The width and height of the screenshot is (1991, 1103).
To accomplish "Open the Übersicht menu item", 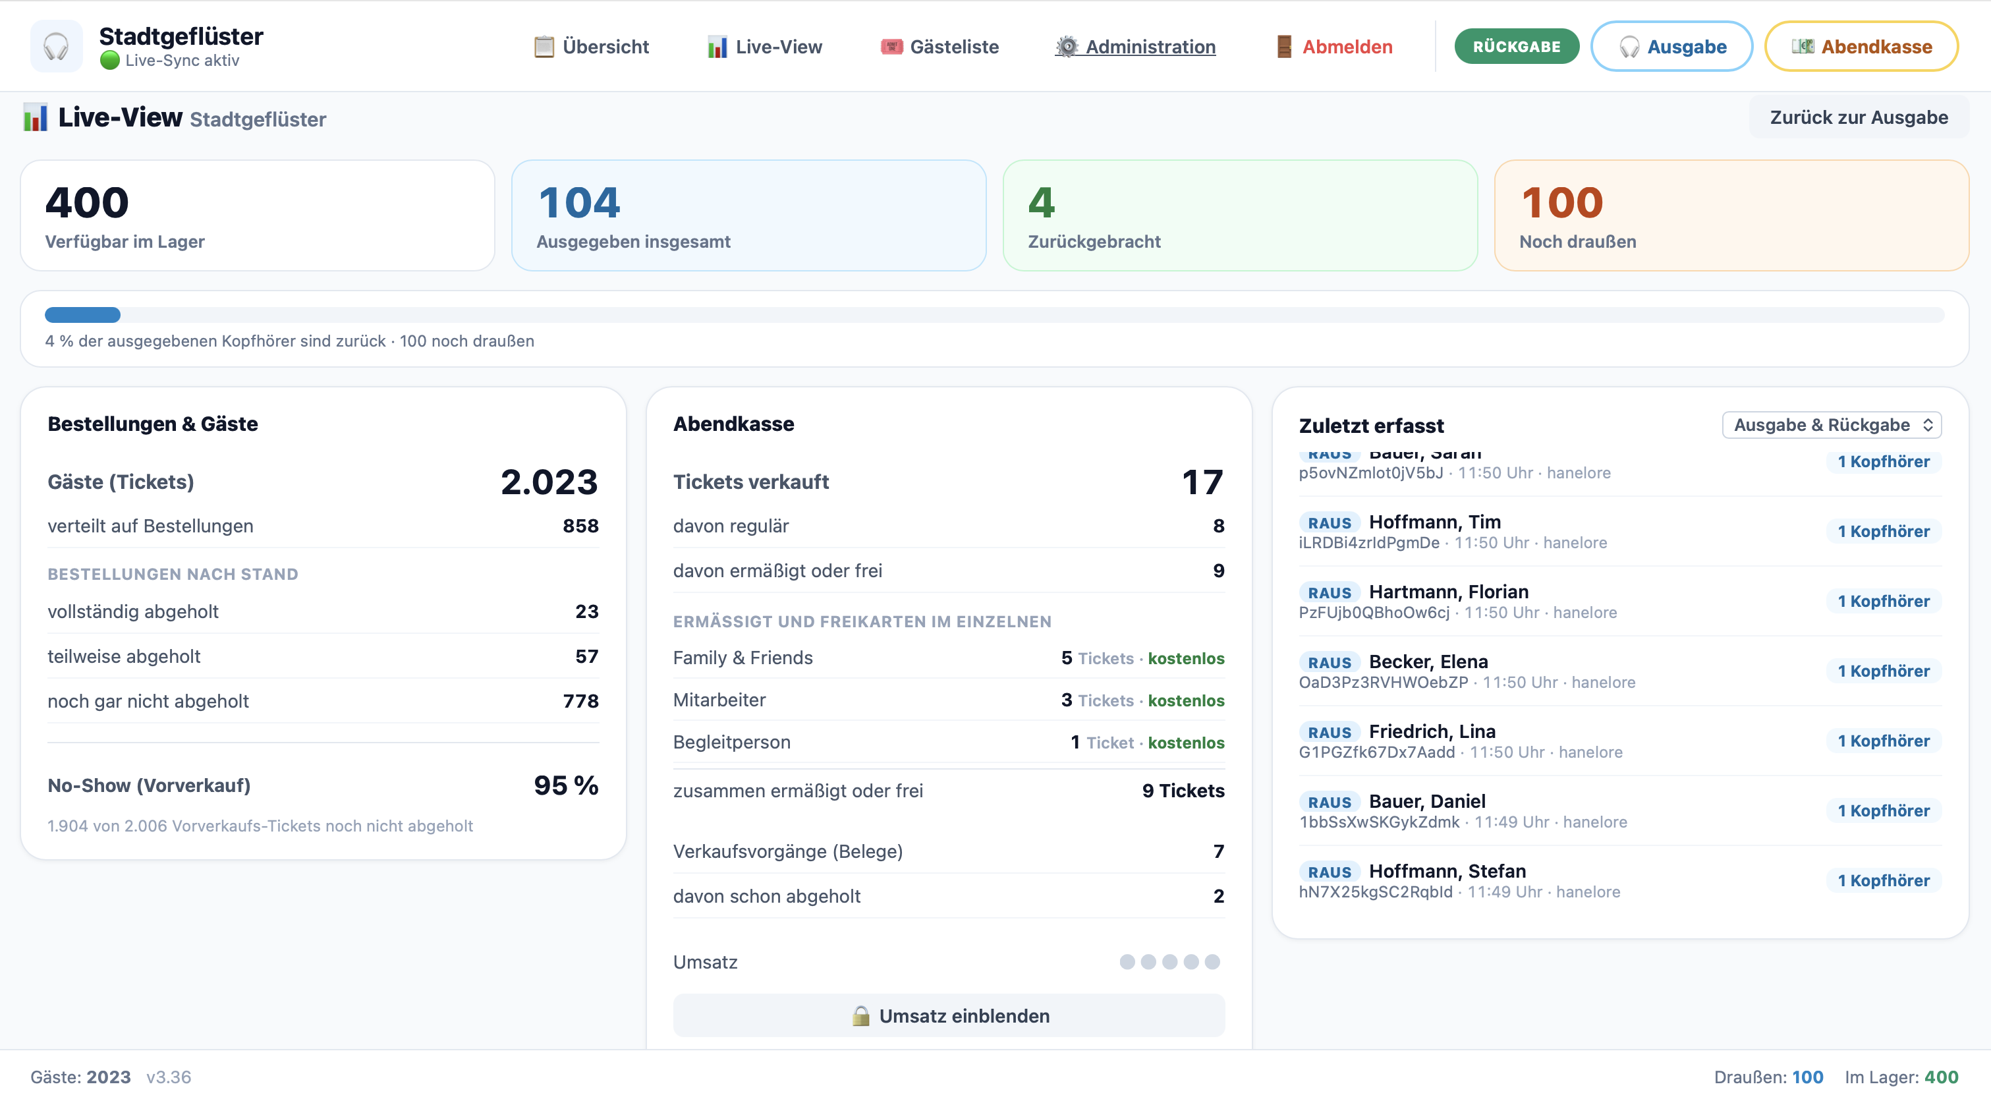I will tap(591, 46).
